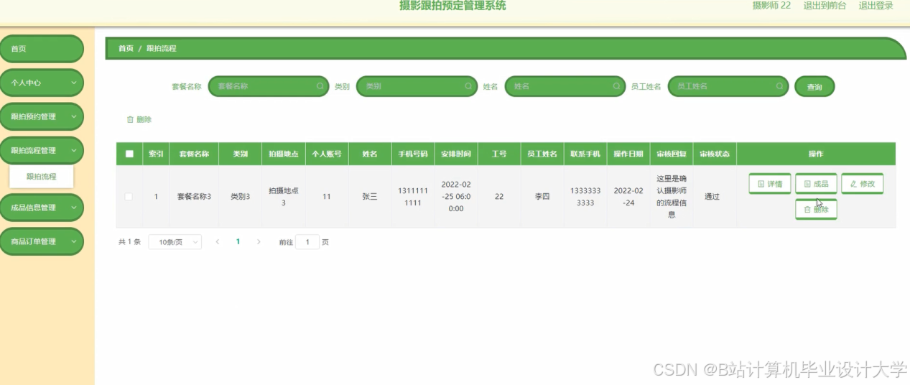Go to previous page arrow
The image size is (910, 385).
tap(218, 242)
